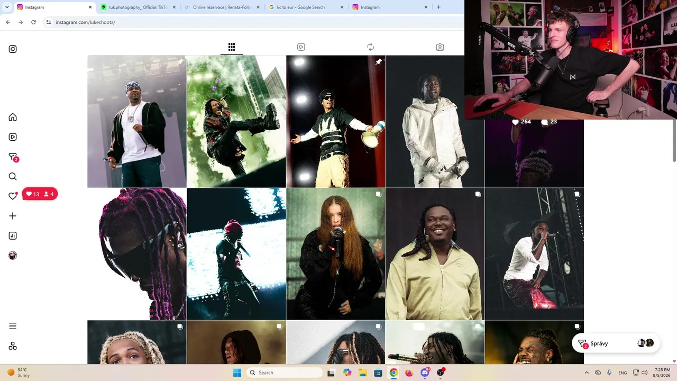The image size is (677, 381).
Task: Open the professional dashboard chart icon
Action: (13, 235)
